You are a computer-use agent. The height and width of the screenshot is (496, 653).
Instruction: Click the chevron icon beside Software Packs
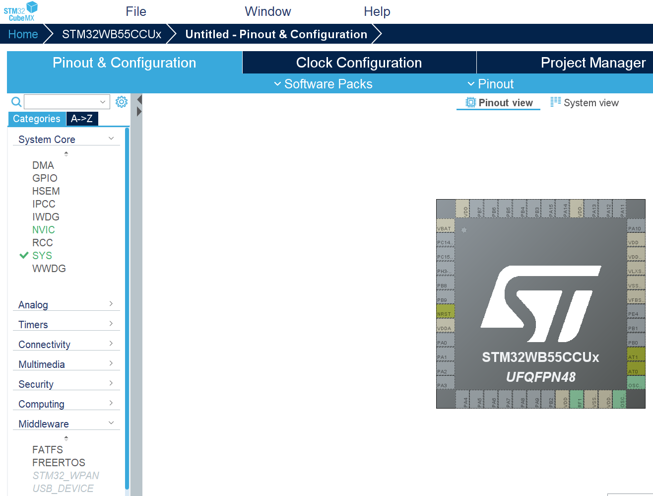tap(277, 84)
